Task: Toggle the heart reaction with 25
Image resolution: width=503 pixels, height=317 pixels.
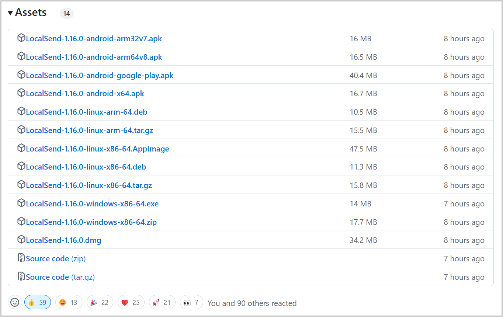Action: (131, 302)
